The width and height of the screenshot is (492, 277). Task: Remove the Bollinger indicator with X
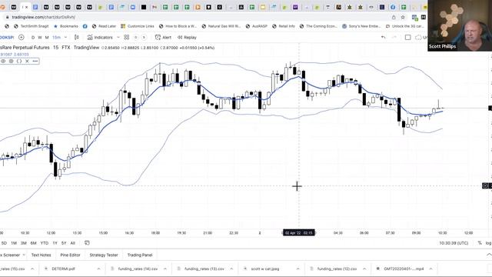[x=27, y=61]
